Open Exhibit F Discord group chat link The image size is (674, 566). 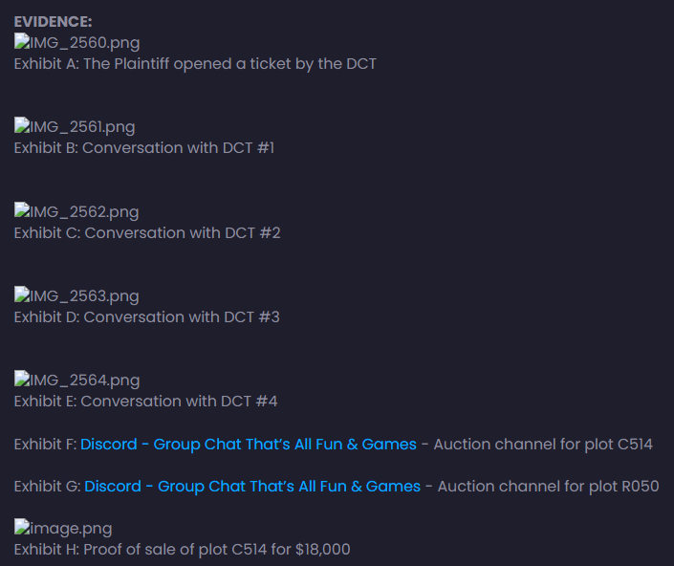249,445
